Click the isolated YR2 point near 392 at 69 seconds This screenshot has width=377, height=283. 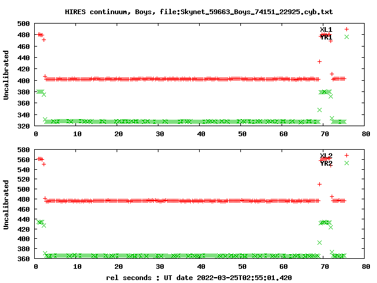[x=319, y=242]
